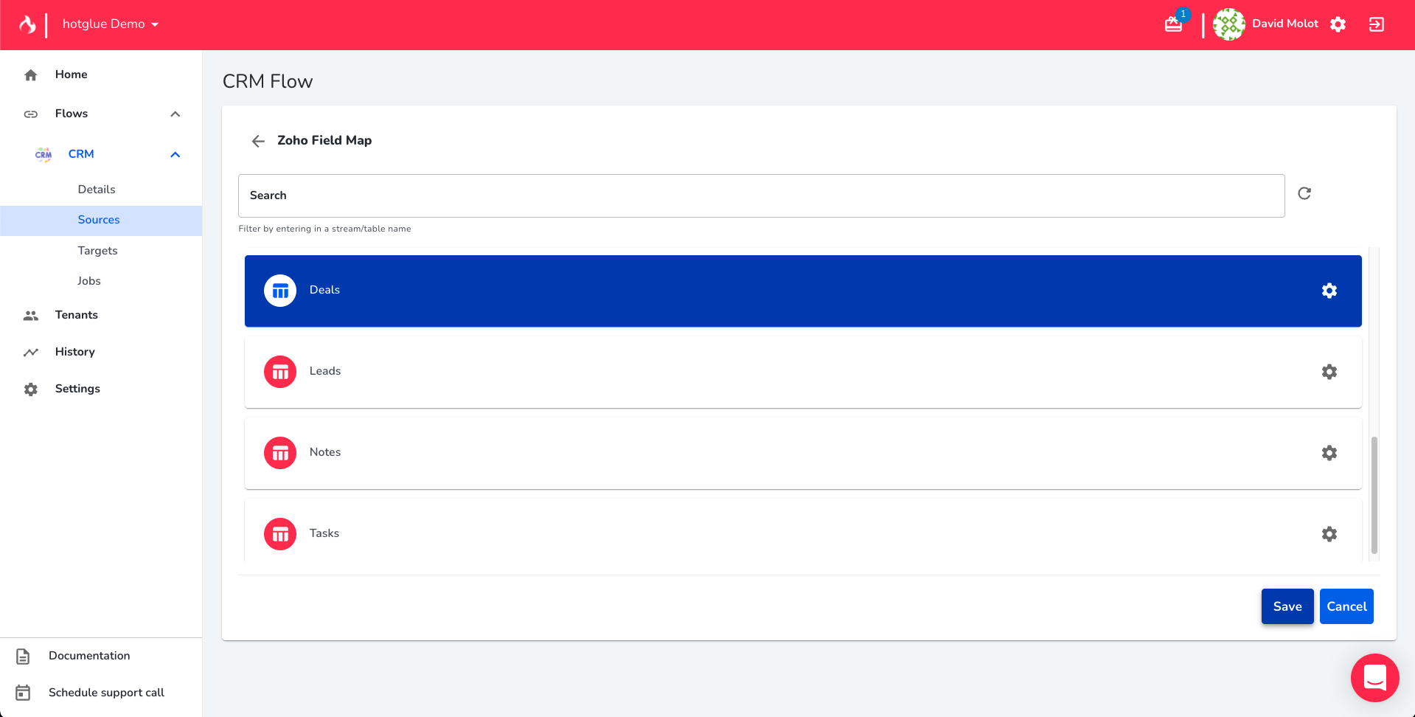Screen dimensions: 1415x717
Task: Click the Tasks table icon
Action: 280,534
